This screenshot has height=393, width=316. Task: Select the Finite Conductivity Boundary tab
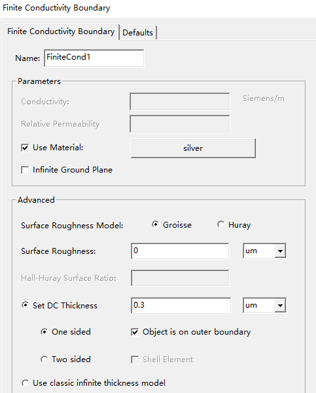point(61,31)
